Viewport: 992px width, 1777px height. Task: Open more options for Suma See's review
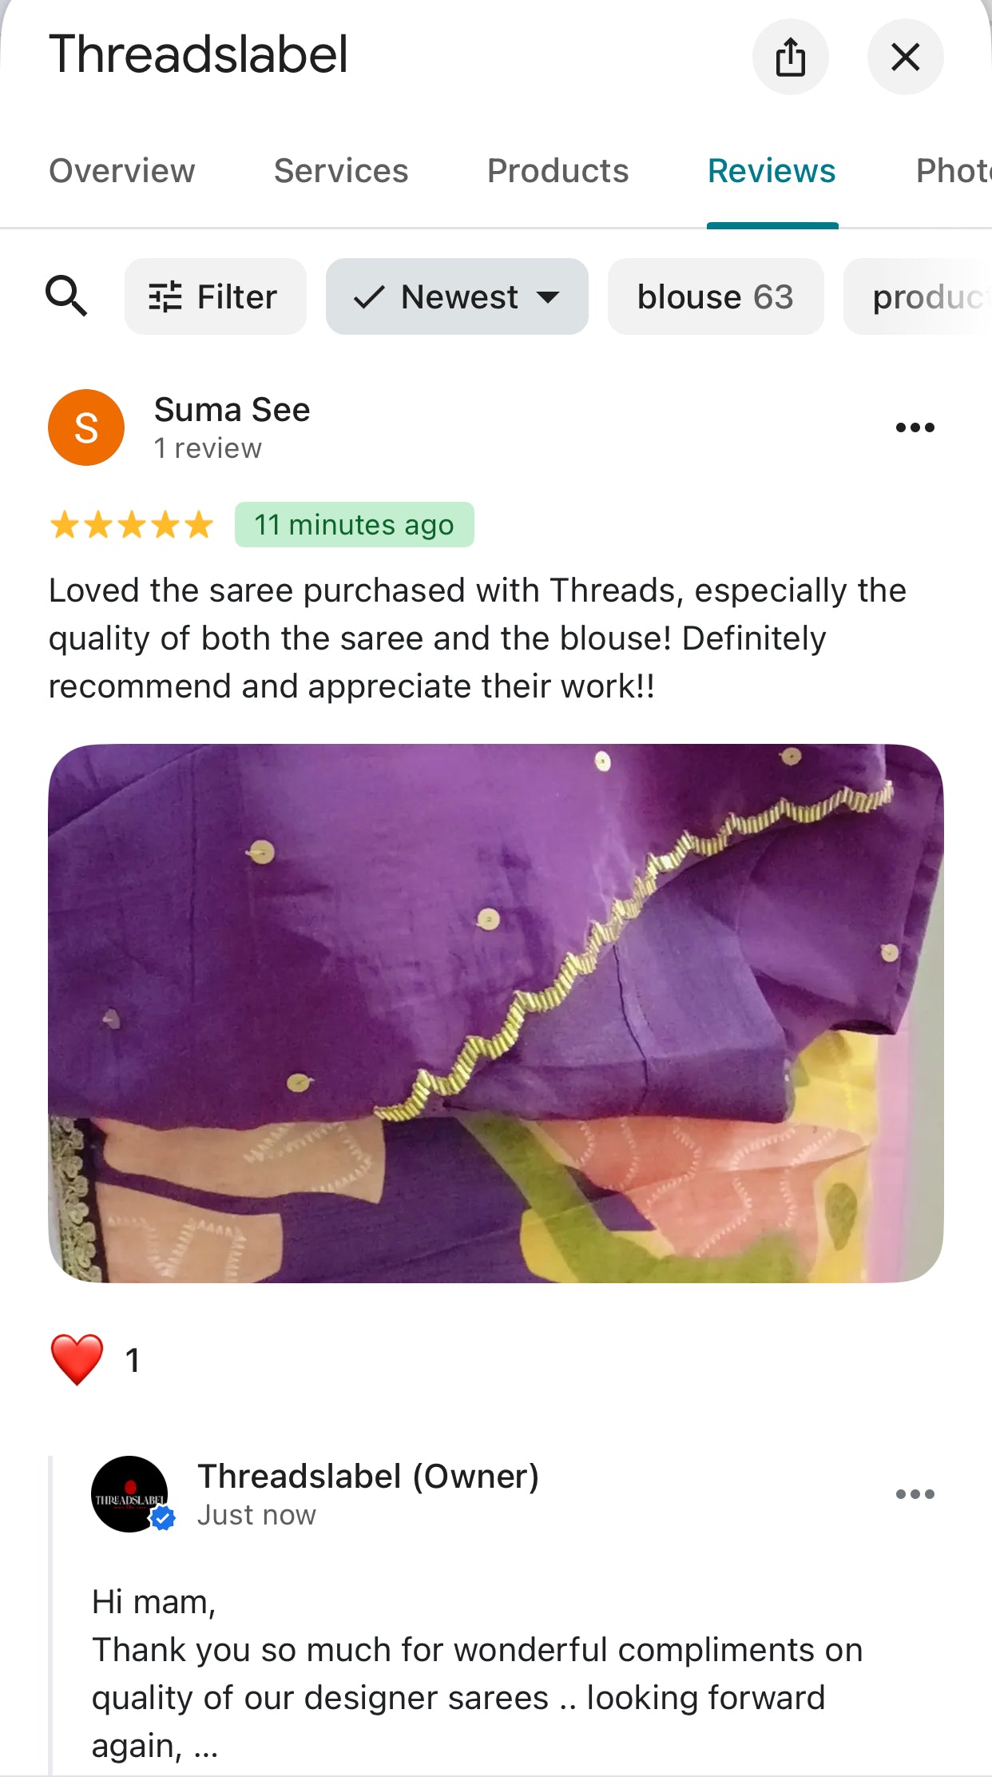(915, 427)
